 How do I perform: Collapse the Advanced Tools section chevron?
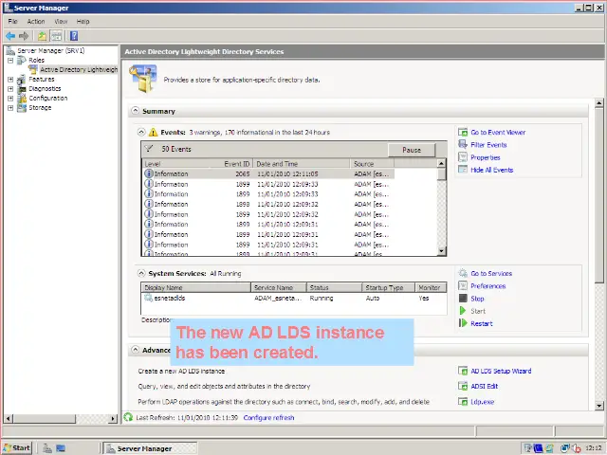pos(135,350)
